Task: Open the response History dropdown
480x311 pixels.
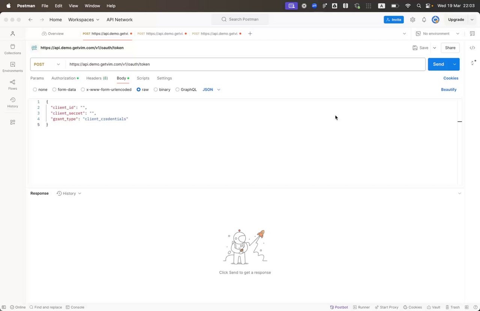Action: coord(69,193)
